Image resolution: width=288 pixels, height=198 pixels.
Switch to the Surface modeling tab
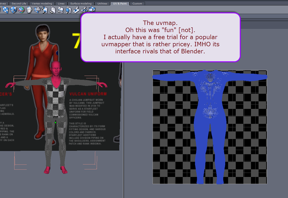(x=81, y=3)
